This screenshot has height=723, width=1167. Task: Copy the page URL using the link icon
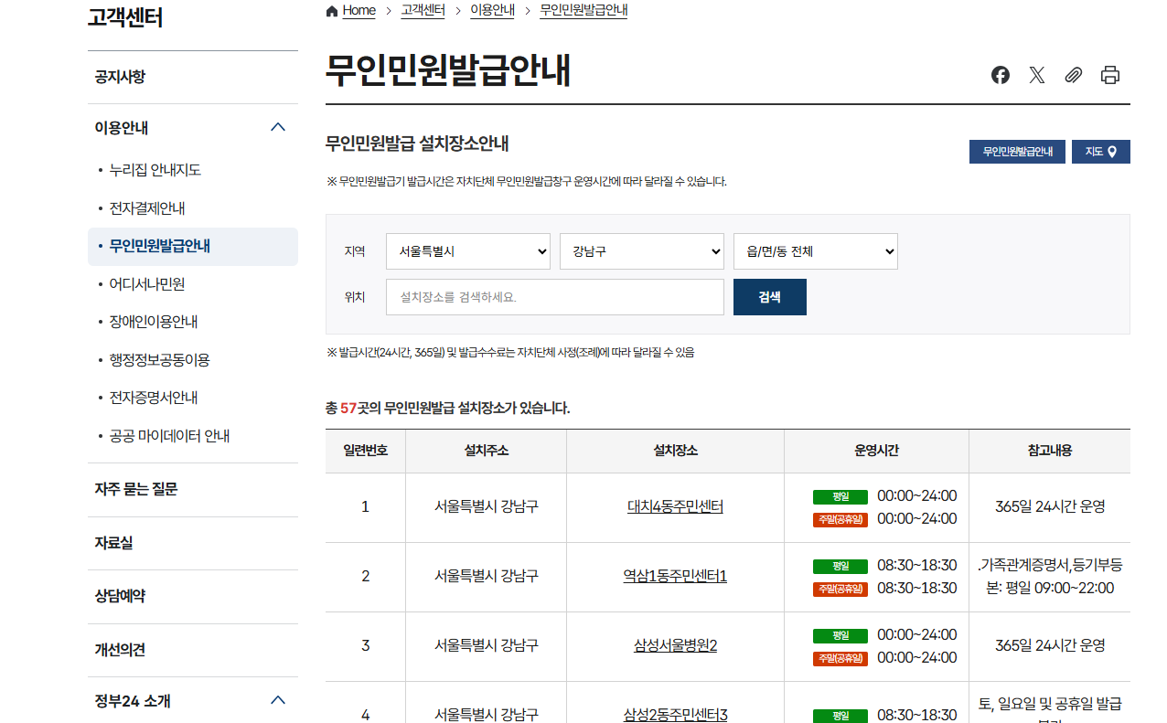(1073, 75)
